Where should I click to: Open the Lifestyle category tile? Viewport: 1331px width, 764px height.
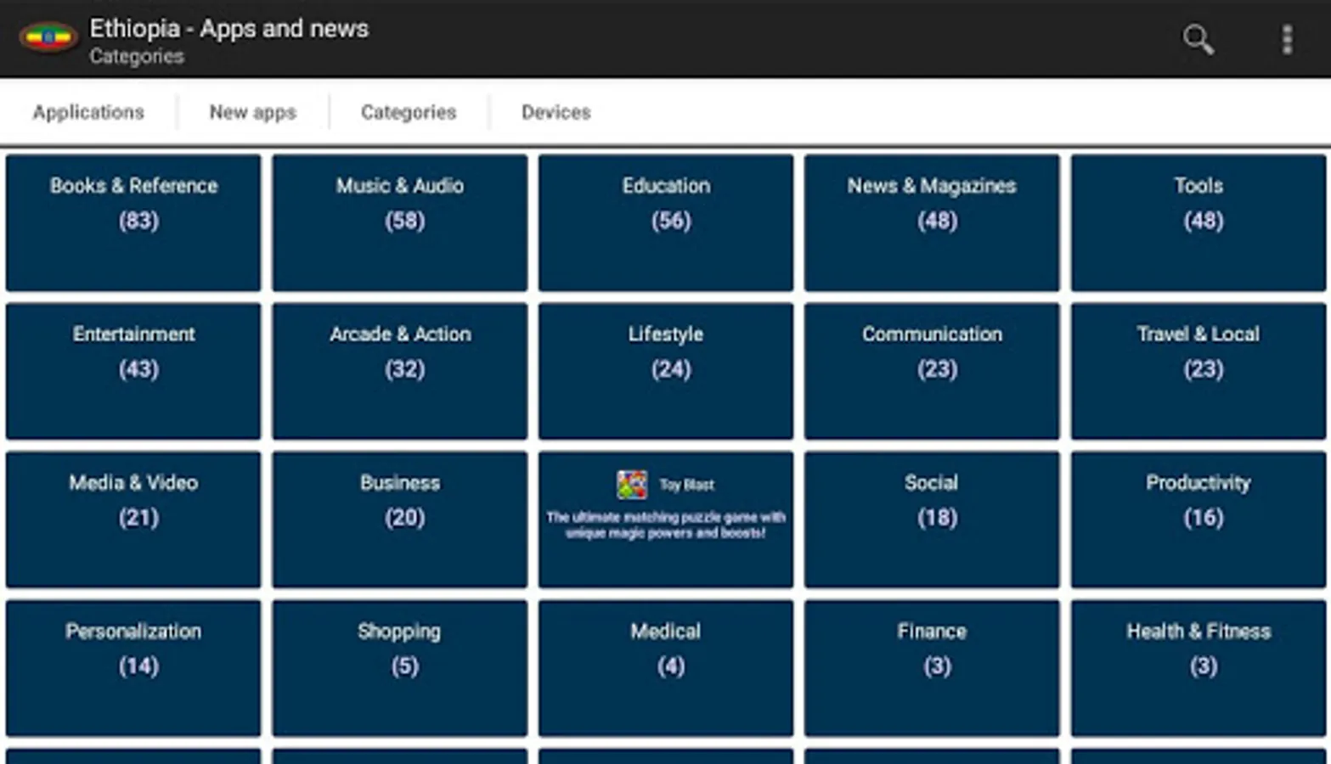(x=666, y=371)
